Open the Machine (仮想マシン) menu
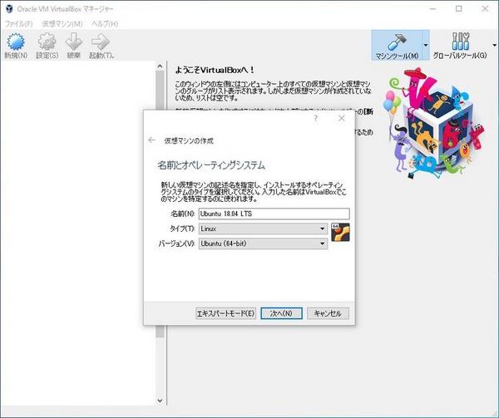Image resolution: width=499 pixels, height=418 pixels. point(62,24)
